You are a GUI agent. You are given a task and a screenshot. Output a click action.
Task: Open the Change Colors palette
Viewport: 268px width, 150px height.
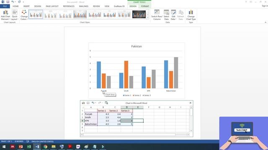click(24, 15)
